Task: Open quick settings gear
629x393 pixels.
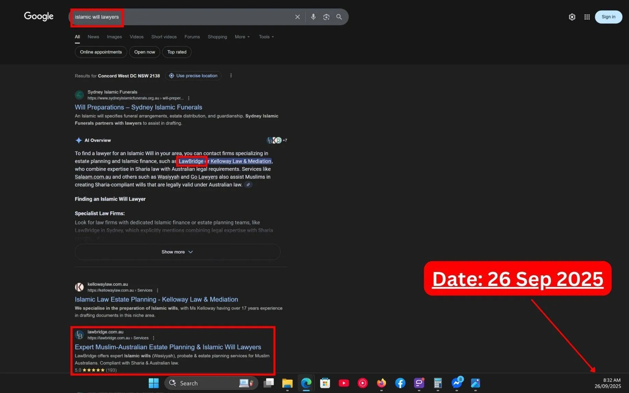Action: coord(572,17)
